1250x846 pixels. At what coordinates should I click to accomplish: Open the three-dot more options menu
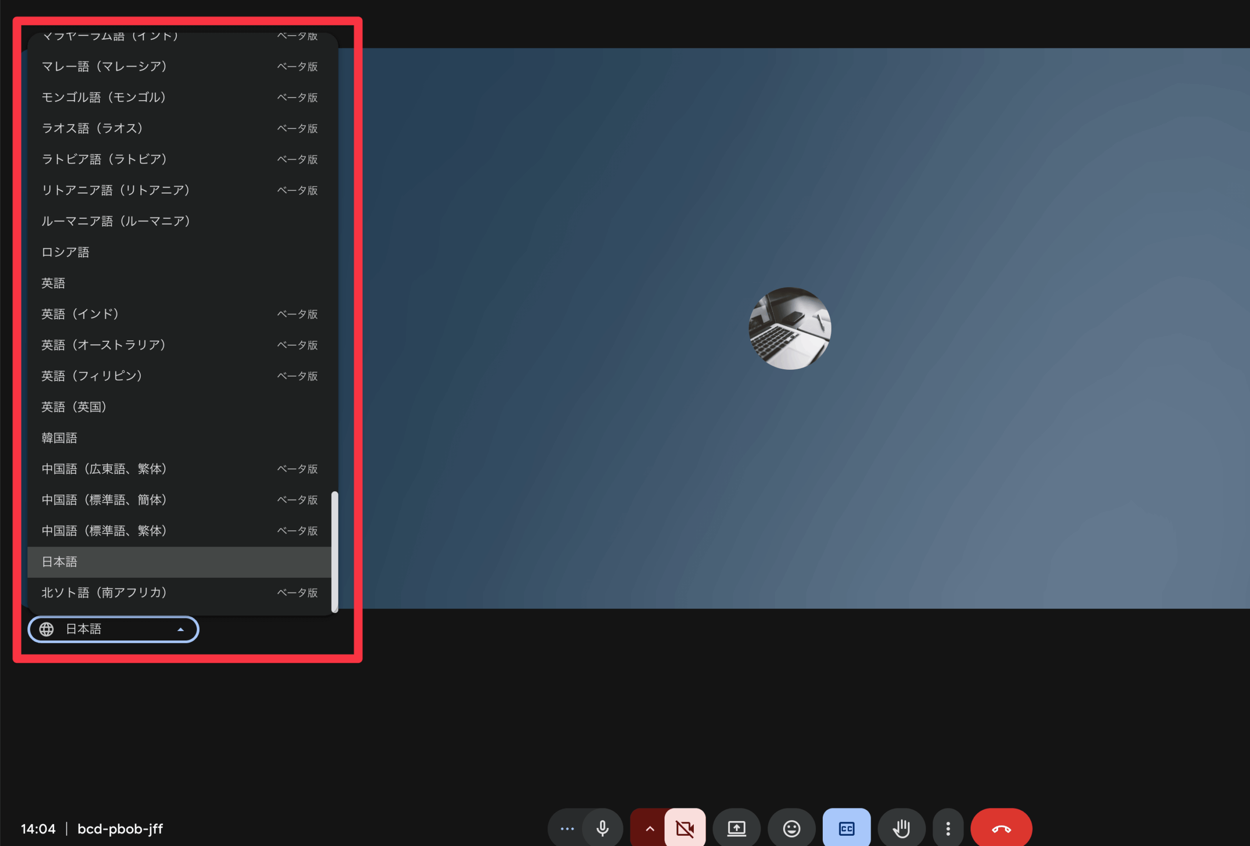click(948, 828)
